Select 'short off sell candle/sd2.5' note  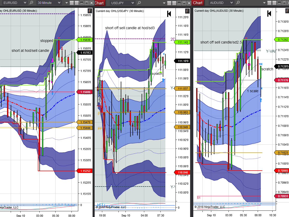[x=221, y=42]
